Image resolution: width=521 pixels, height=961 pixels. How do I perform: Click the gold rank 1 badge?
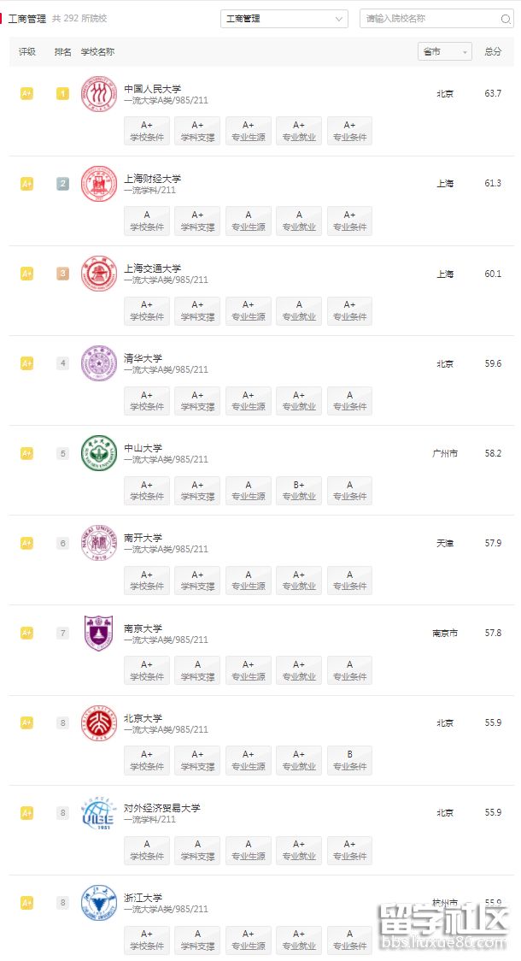coord(62,94)
